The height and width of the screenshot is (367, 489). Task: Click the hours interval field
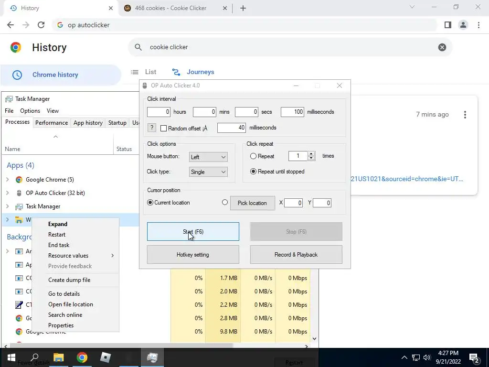159,112
